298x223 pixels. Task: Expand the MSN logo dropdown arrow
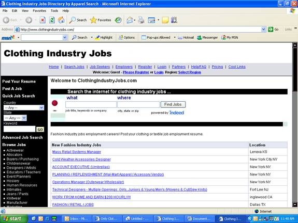coord(19,38)
